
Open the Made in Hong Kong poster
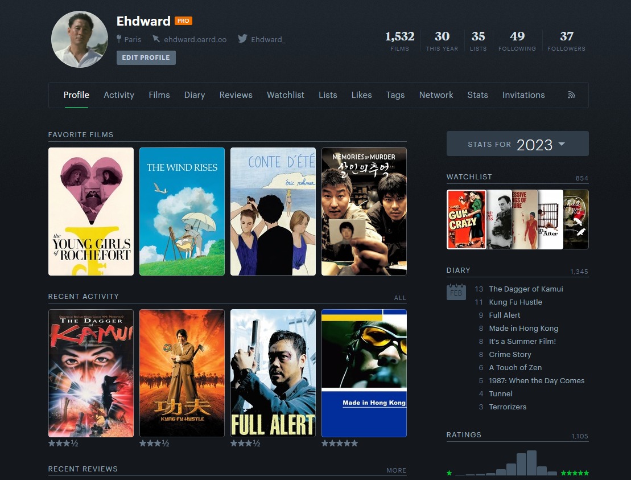pyautogui.click(x=364, y=374)
